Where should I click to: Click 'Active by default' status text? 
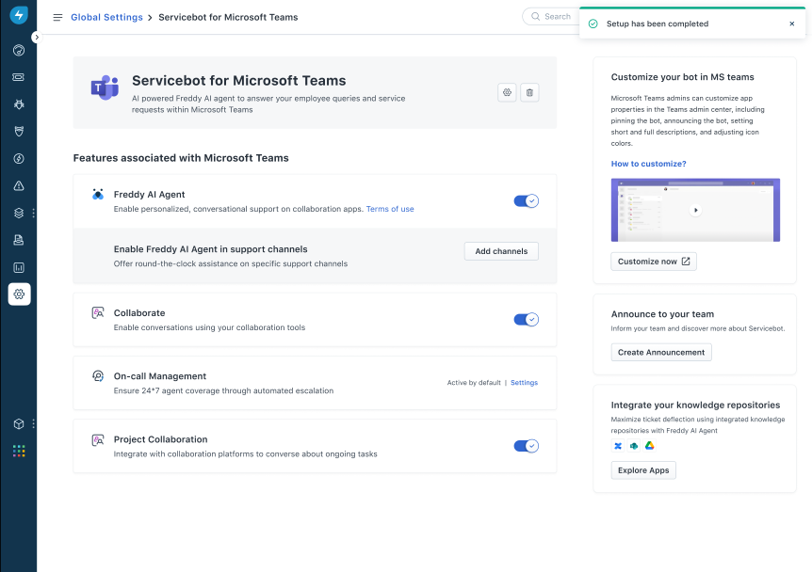point(474,383)
